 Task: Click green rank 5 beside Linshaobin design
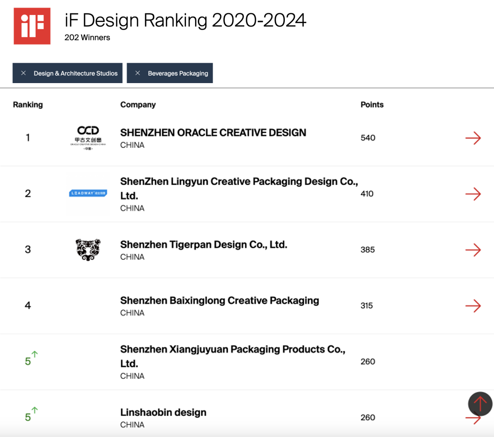tap(28, 417)
